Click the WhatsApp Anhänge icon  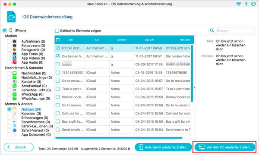pyautogui.click(x=15, y=99)
